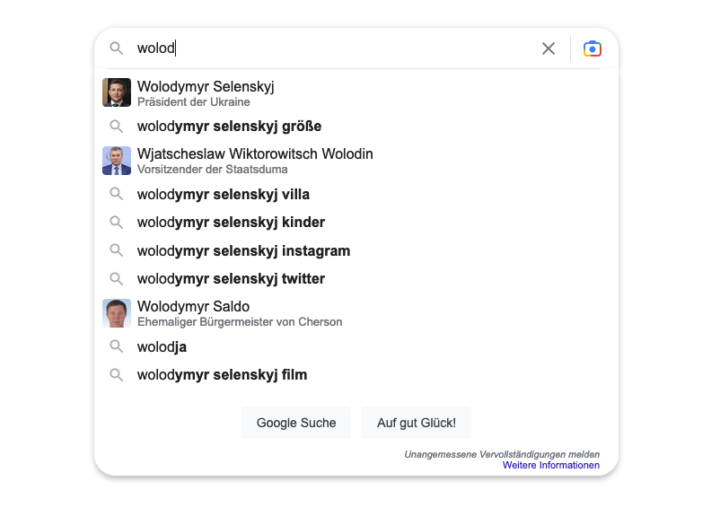Click the 'Auf gut Glück!' button

[x=416, y=423]
